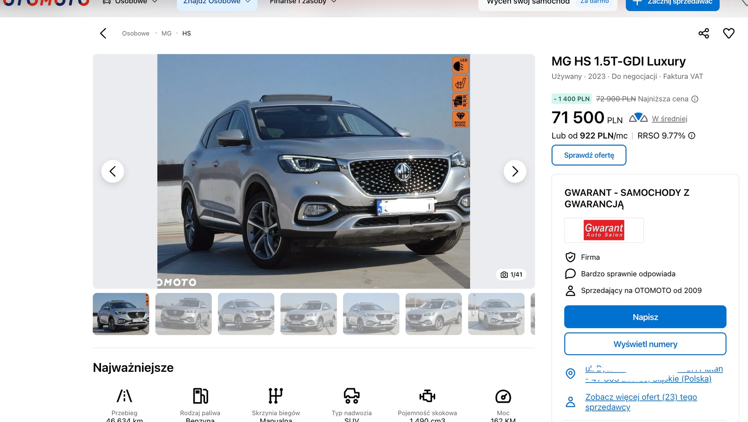Select the sixth gallery thumbnail
The width and height of the screenshot is (748, 422).
[x=434, y=314]
